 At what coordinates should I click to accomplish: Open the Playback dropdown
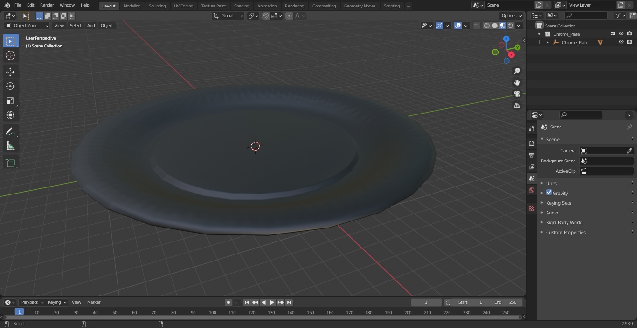coord(32,302)
